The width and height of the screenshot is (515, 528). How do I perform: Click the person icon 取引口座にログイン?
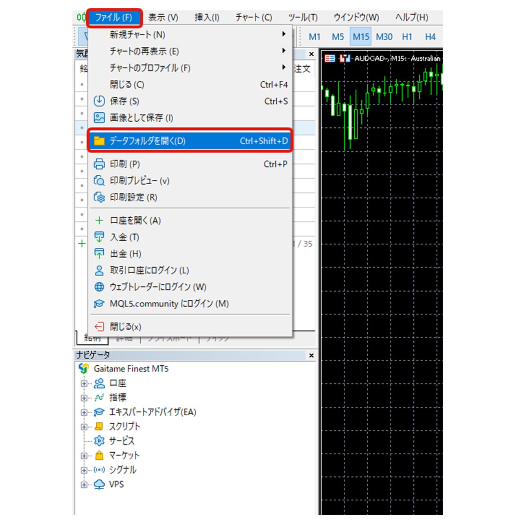pyautogui.click(x=99, y=271)
